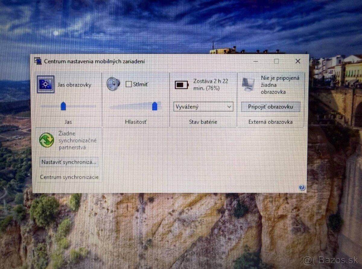Click the Stav batérie label
Viewport: 362px width, 269px height.
point(203,122)
